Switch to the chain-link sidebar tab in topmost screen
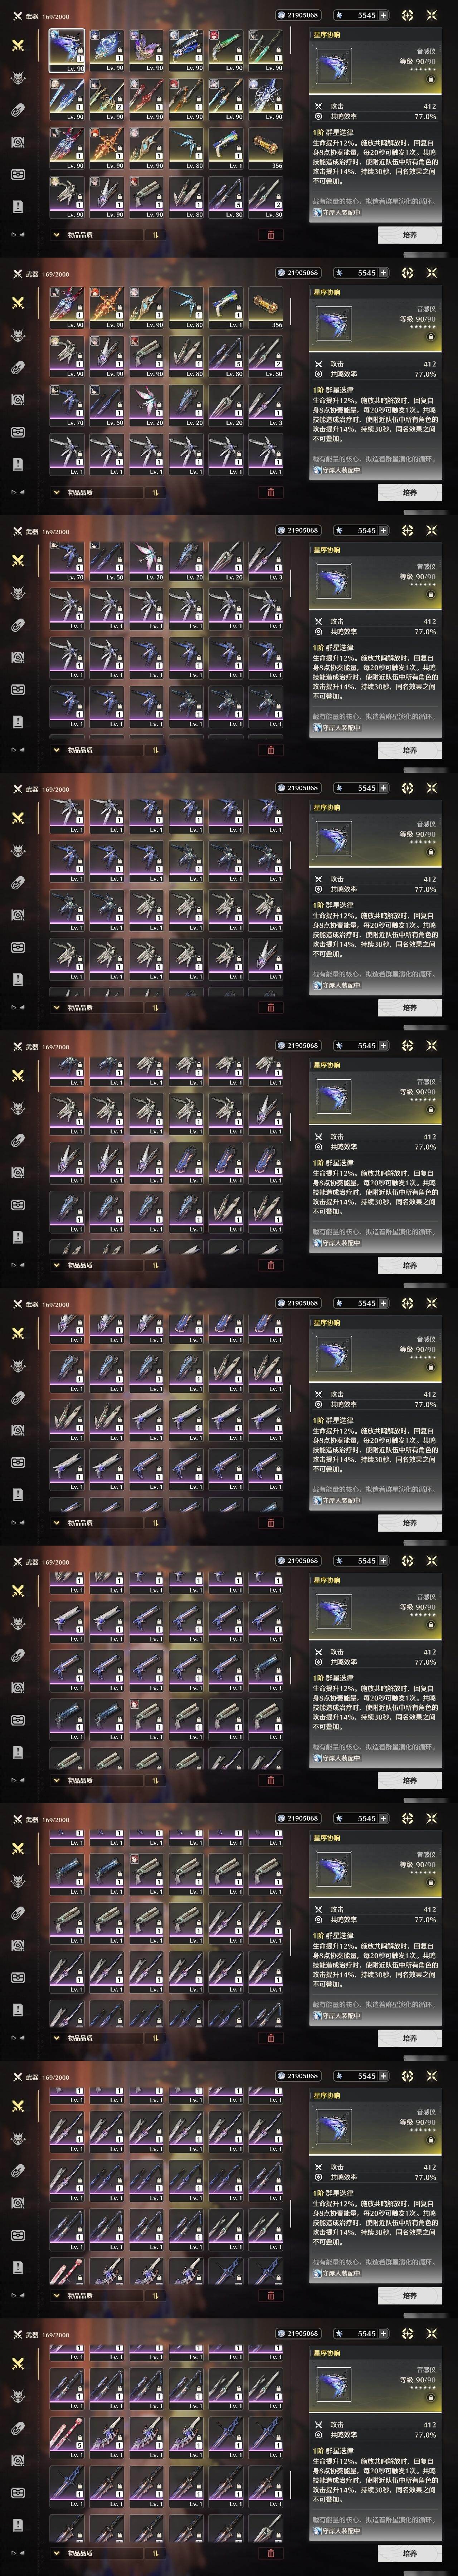 [18, 110]
